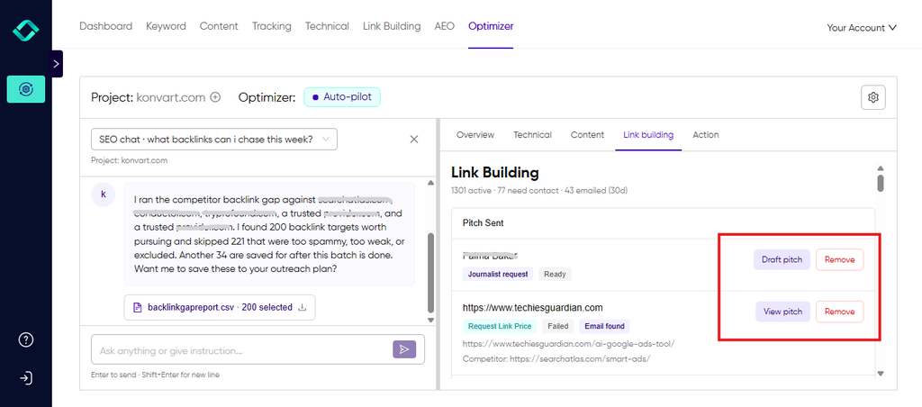Click the Failed status tag
This screenshot has width=922, height=407.
click(558, 326)
